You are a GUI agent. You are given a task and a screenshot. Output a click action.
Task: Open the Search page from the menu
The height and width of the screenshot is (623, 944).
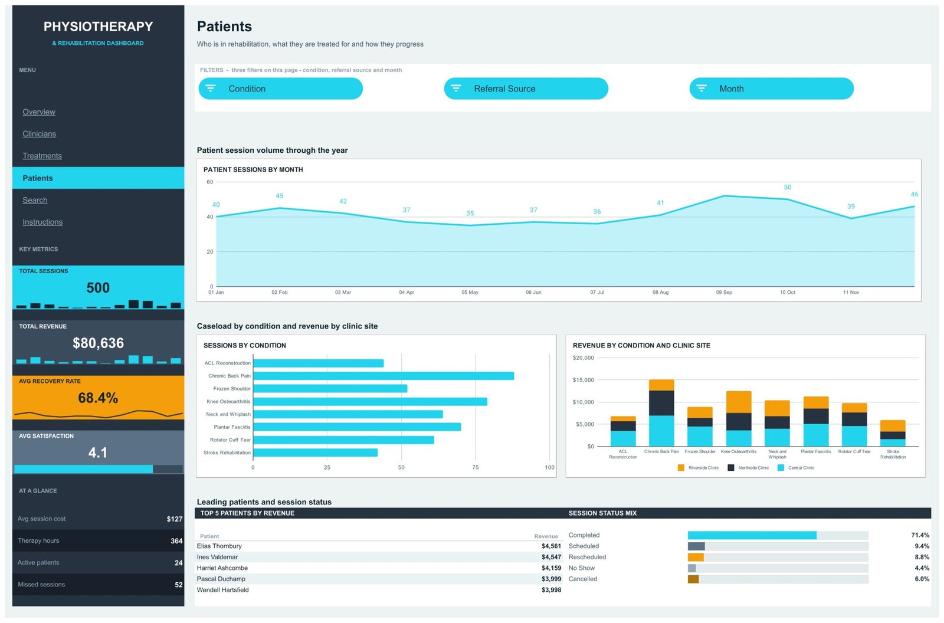35,200
